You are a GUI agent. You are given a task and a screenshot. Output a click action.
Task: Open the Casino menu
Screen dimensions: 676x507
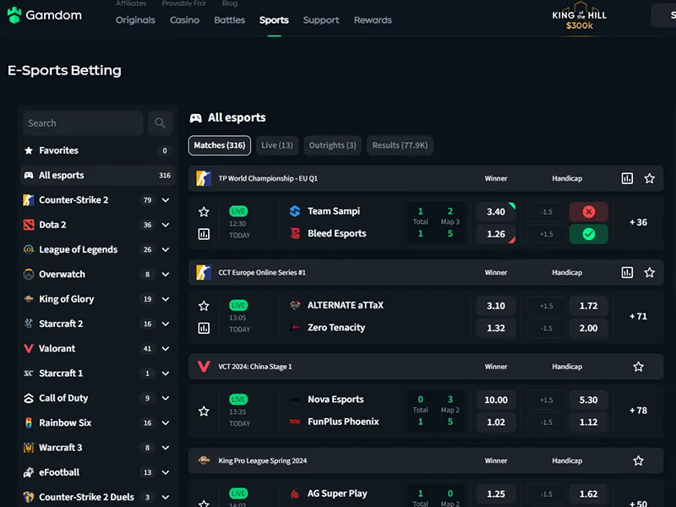pyautogui.click(x=184, y=20)
